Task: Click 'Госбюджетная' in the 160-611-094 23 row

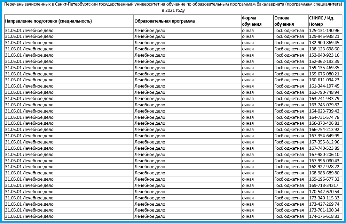Action: coord(289,80)
